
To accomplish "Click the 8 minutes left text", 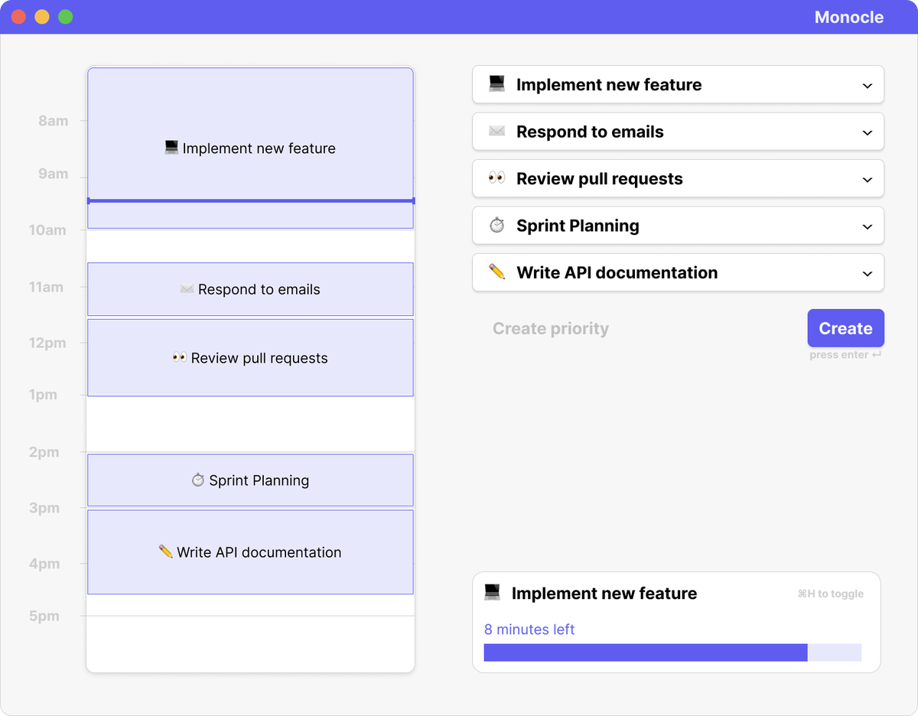I will 529,630.
